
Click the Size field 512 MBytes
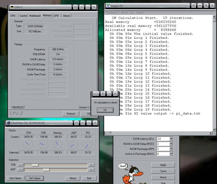(35, 31)
